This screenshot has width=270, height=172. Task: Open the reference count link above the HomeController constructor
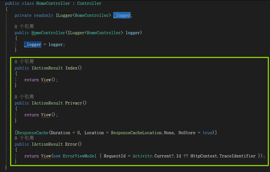tap(24, 27)
